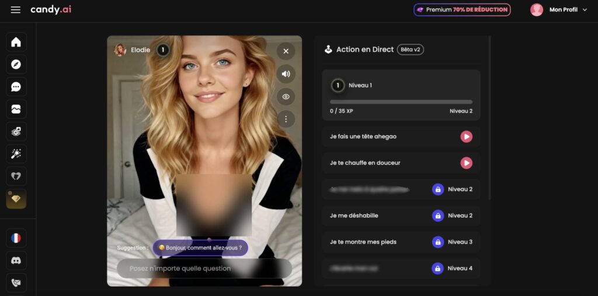Go to Home in the sidebar
This screenshot has width=598, height=296.
(x=16, y=42)
